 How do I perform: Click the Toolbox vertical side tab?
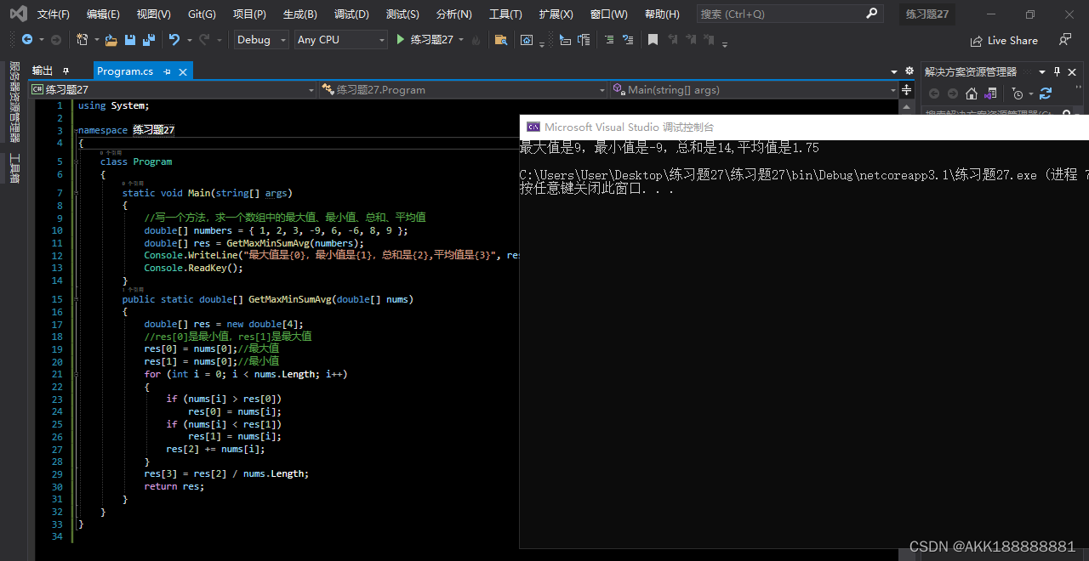click(14, 167)
